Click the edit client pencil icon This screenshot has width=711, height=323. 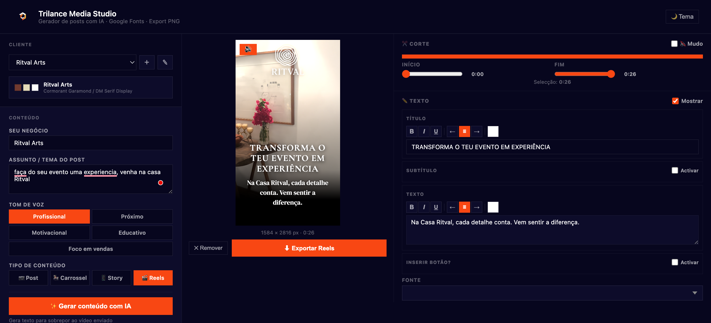165,62
